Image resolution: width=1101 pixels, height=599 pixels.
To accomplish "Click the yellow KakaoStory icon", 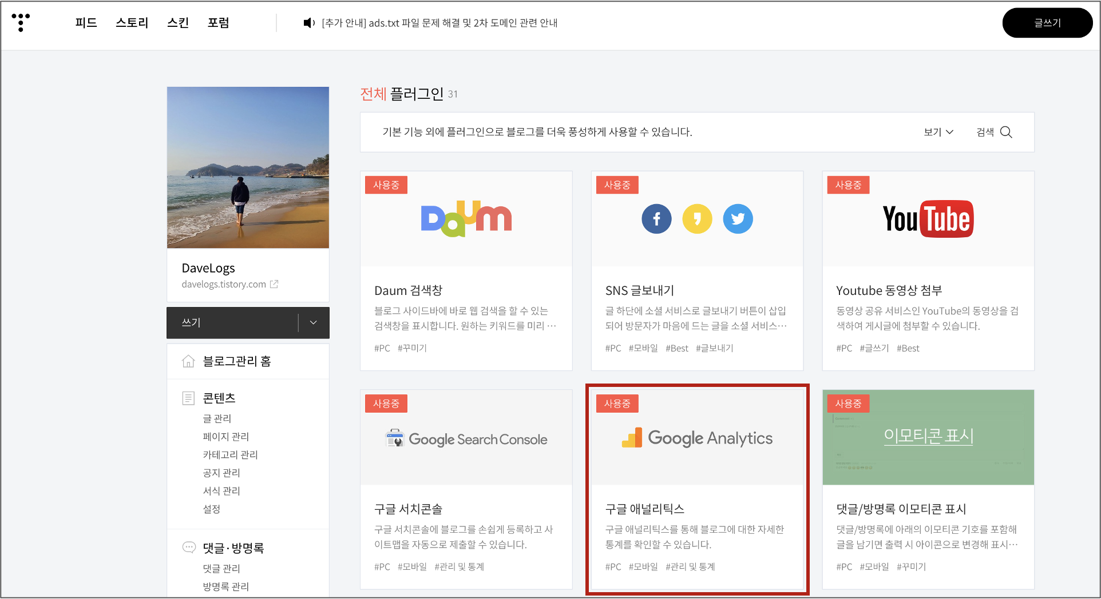I will [697, 219].
